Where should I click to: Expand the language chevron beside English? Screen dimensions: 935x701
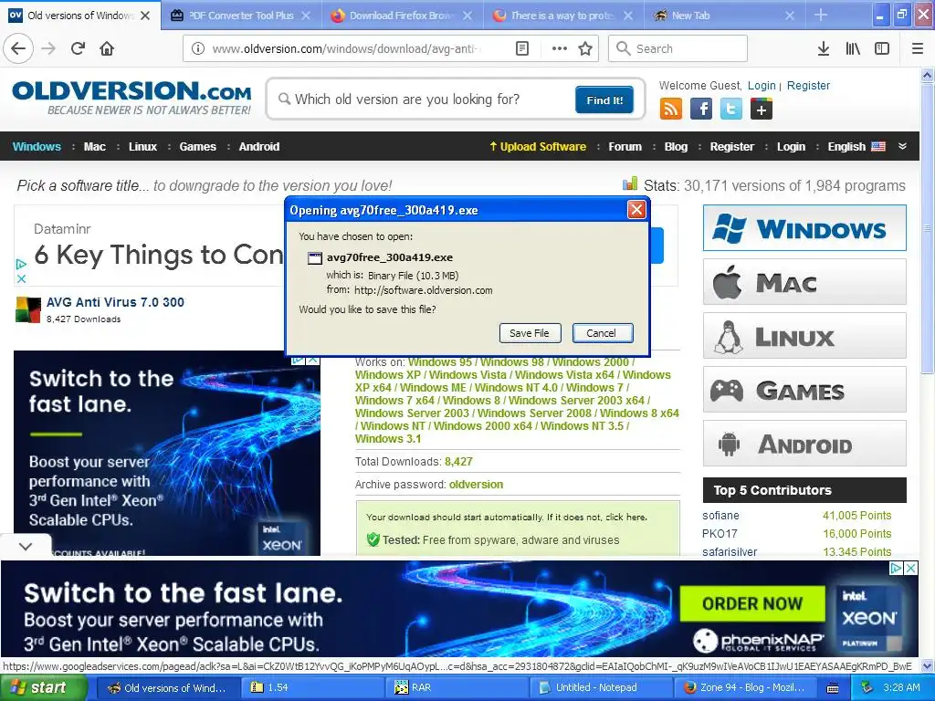[x=903, y=146]
